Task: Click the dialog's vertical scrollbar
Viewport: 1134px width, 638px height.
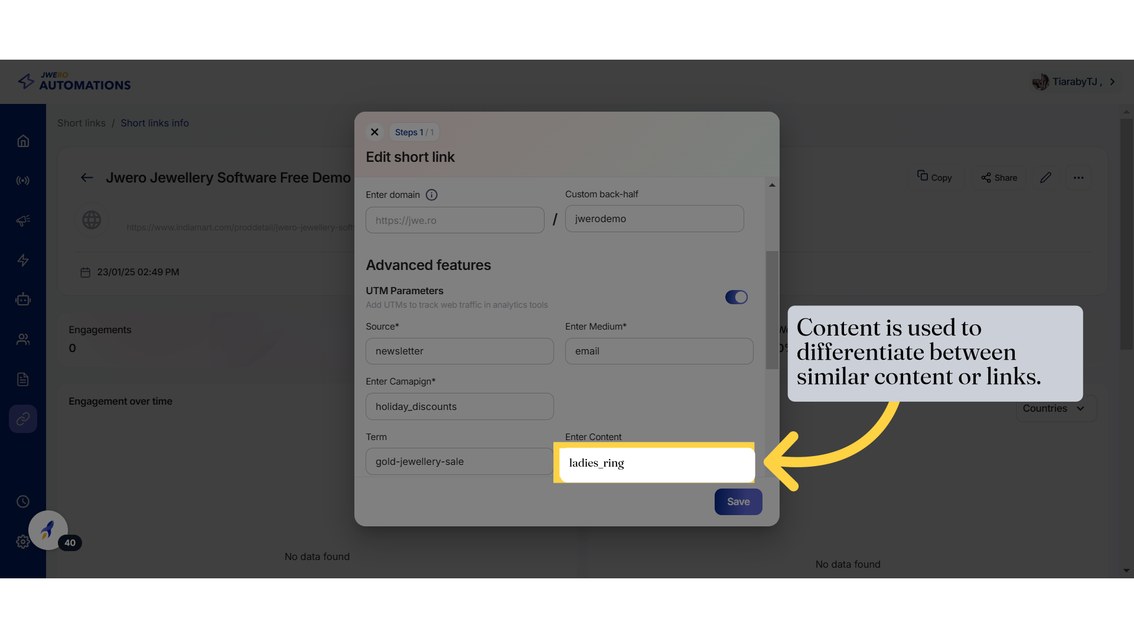Action: point(772,310)
